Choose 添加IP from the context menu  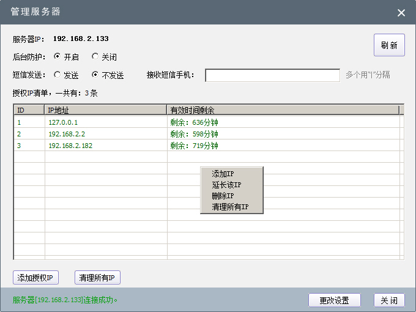pos(223,174)
